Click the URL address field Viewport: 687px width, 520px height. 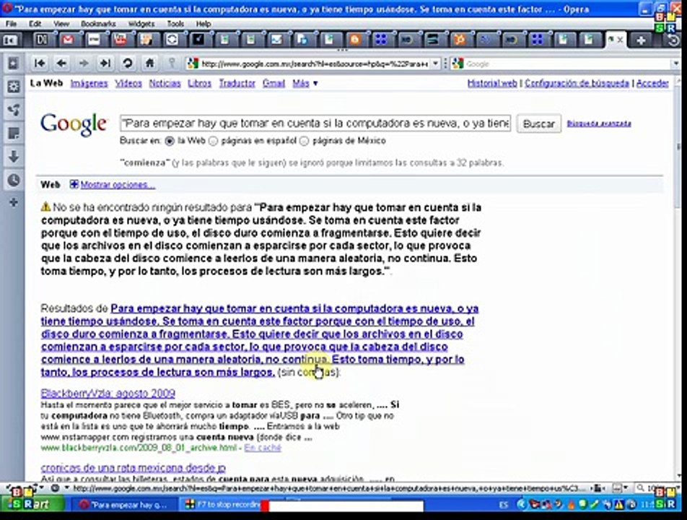tap(314, 64)
